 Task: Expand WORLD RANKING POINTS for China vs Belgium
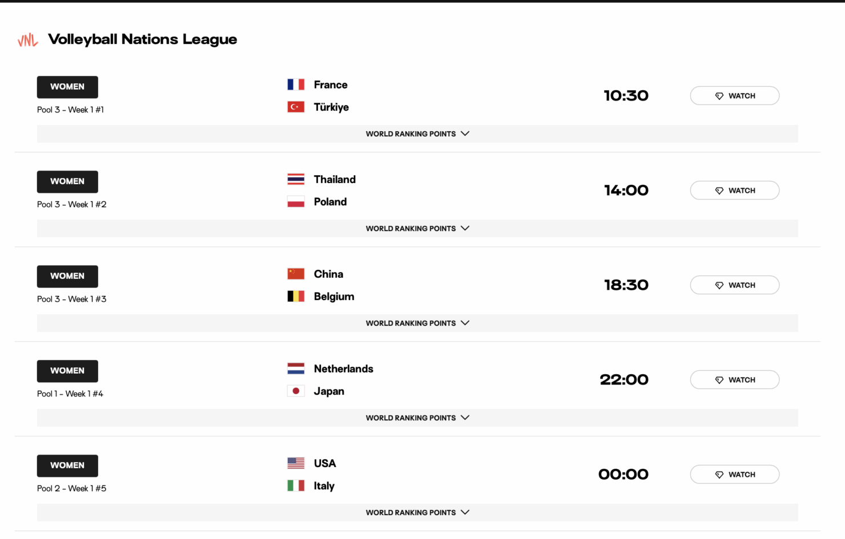(417, 323)
